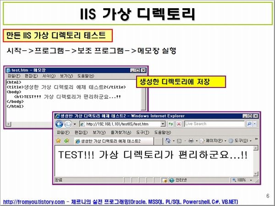Click inside the Live Search box

coord(214,124)
